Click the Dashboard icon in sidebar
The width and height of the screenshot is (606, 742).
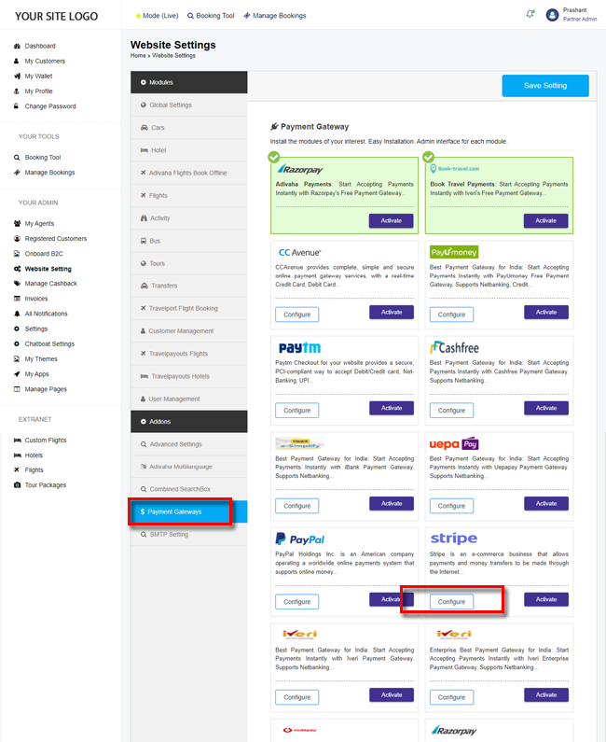tap(17, 46)
